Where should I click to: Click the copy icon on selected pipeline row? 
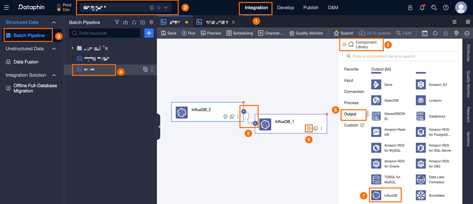145,69
